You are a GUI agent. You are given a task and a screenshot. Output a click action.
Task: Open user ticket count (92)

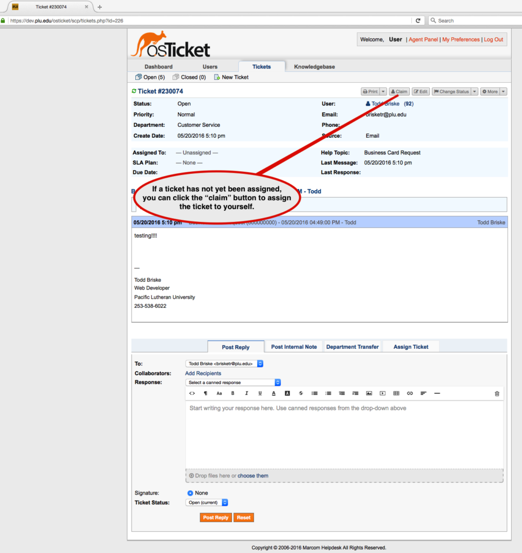pyautogui.click(x=409, y=104)
